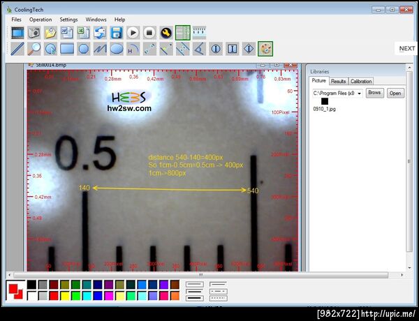The height and width of the screenshot is (321, 419).
Task: Click the horizontal scrollbar below the image
Action: 200,275
